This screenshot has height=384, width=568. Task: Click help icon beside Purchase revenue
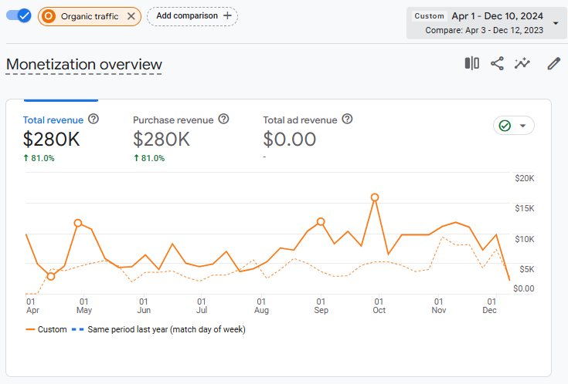click(223, 120)
